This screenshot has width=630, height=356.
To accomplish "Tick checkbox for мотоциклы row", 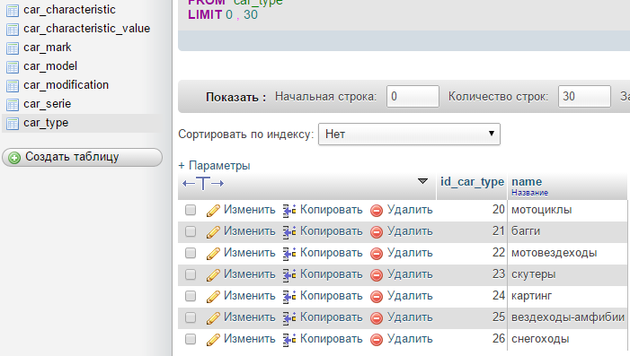I will tap(191, 210).
